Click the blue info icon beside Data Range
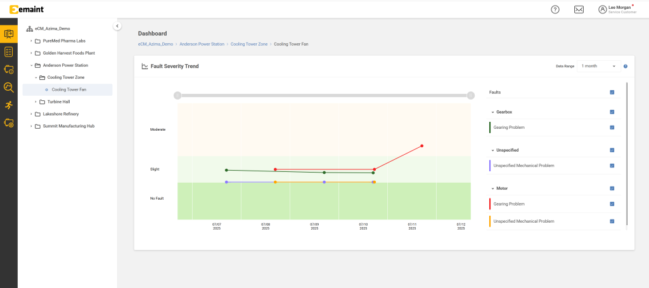 point(625,66)
